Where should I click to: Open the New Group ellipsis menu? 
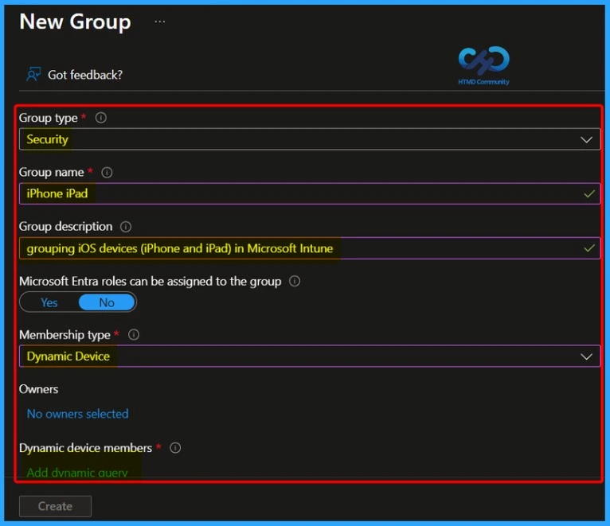pos(159,21)
